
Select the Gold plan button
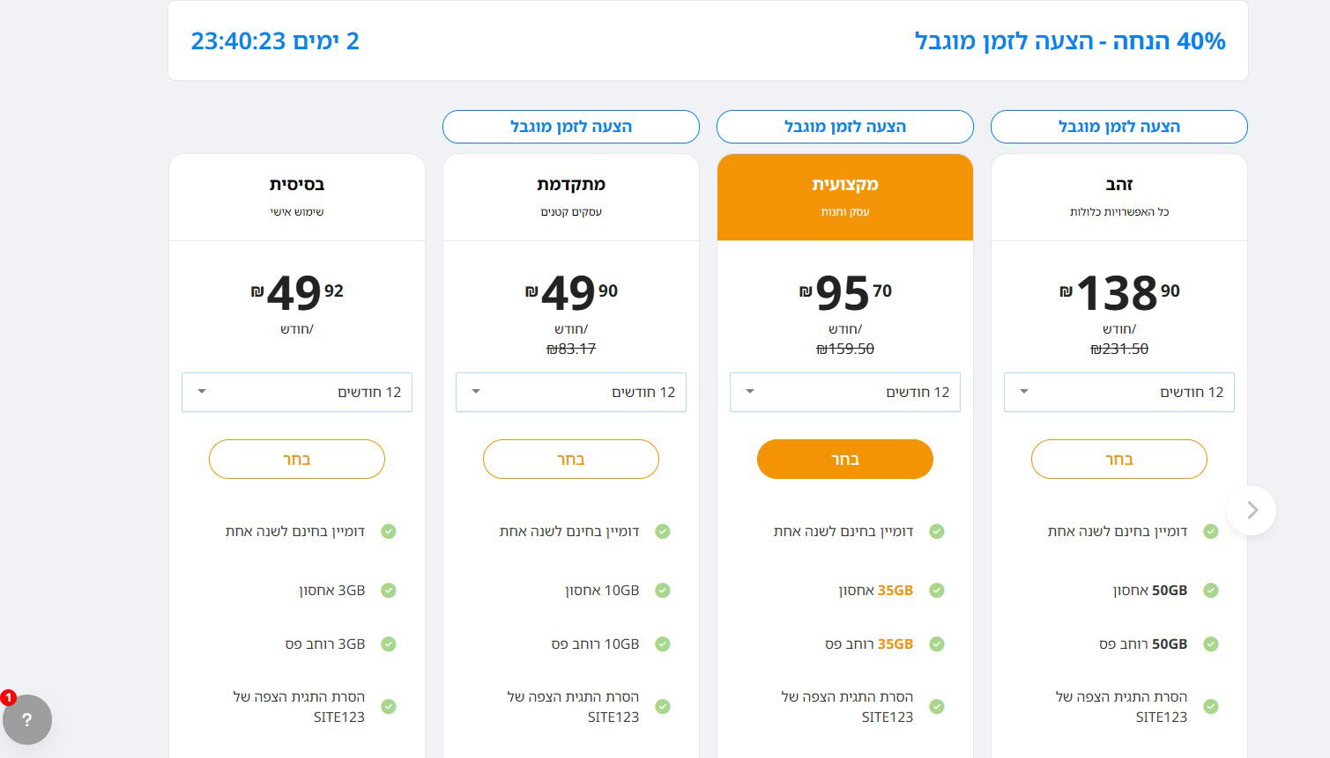pos(1118,459)
